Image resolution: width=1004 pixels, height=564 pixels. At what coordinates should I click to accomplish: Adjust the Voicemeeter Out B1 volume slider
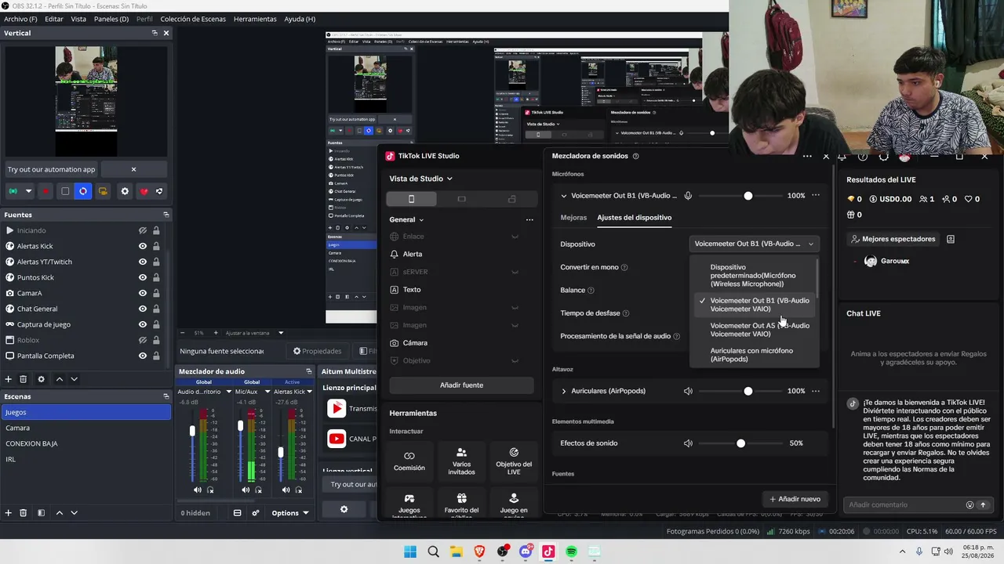click(748, 196)
